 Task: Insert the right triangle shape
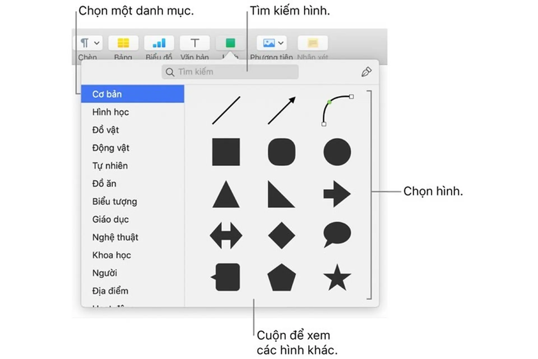click(x=281, y=194)
